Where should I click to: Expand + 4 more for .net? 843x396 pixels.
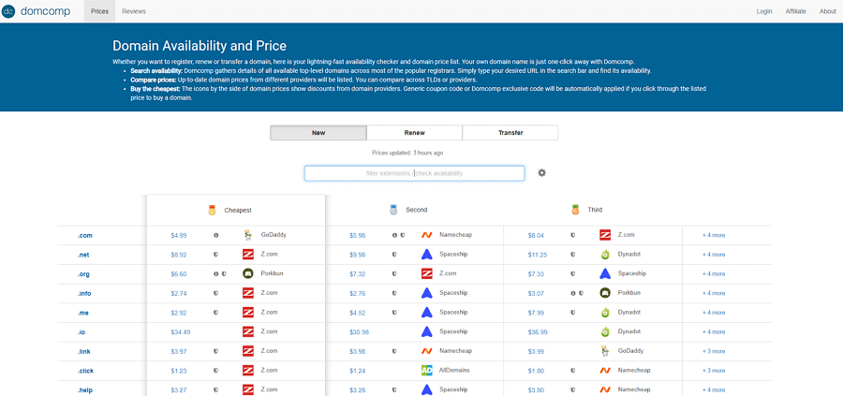point(714,255)
